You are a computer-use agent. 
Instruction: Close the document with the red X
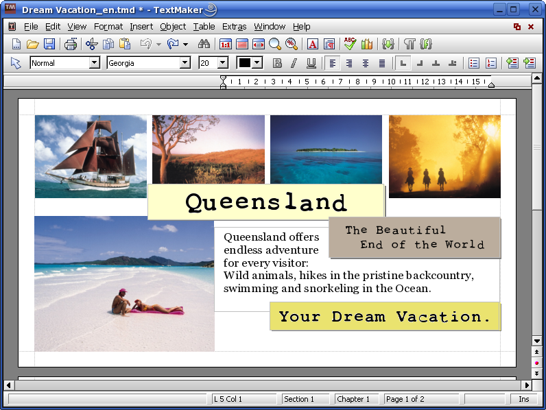tap(531, 27)
